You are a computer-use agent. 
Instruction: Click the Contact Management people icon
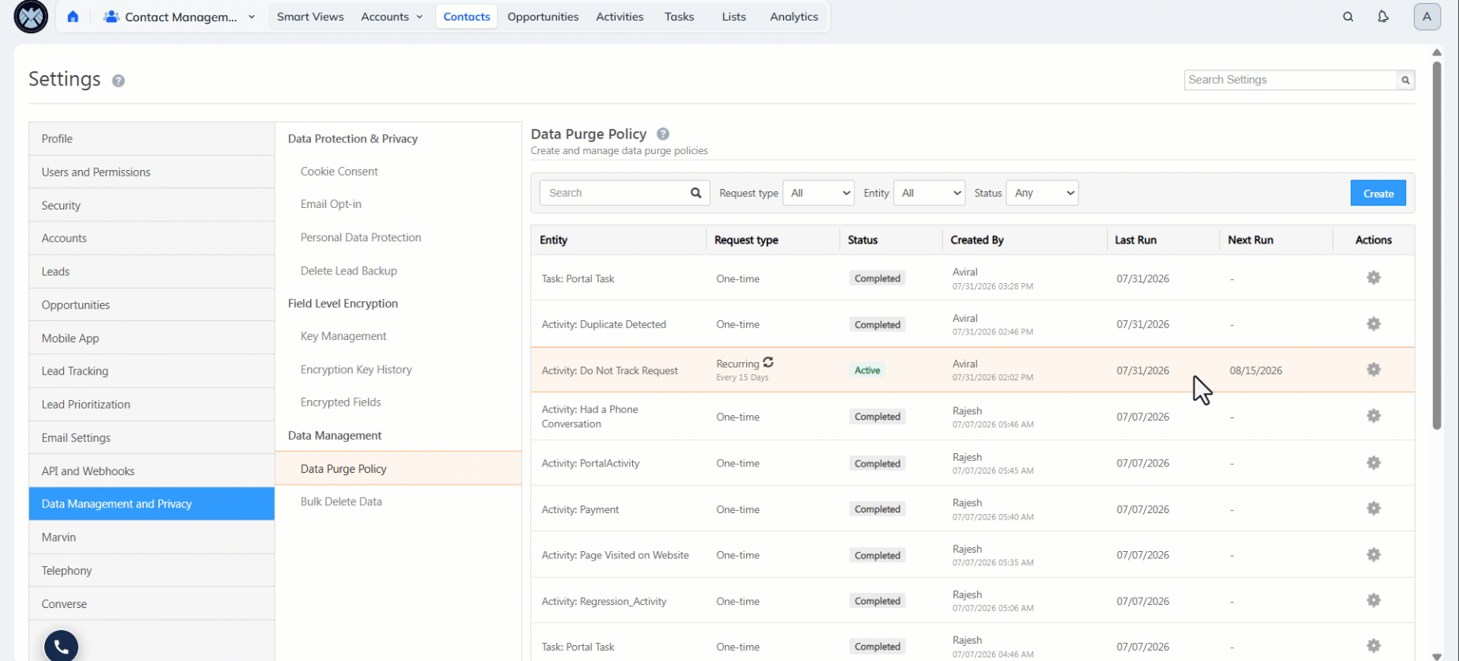[112, 17]
